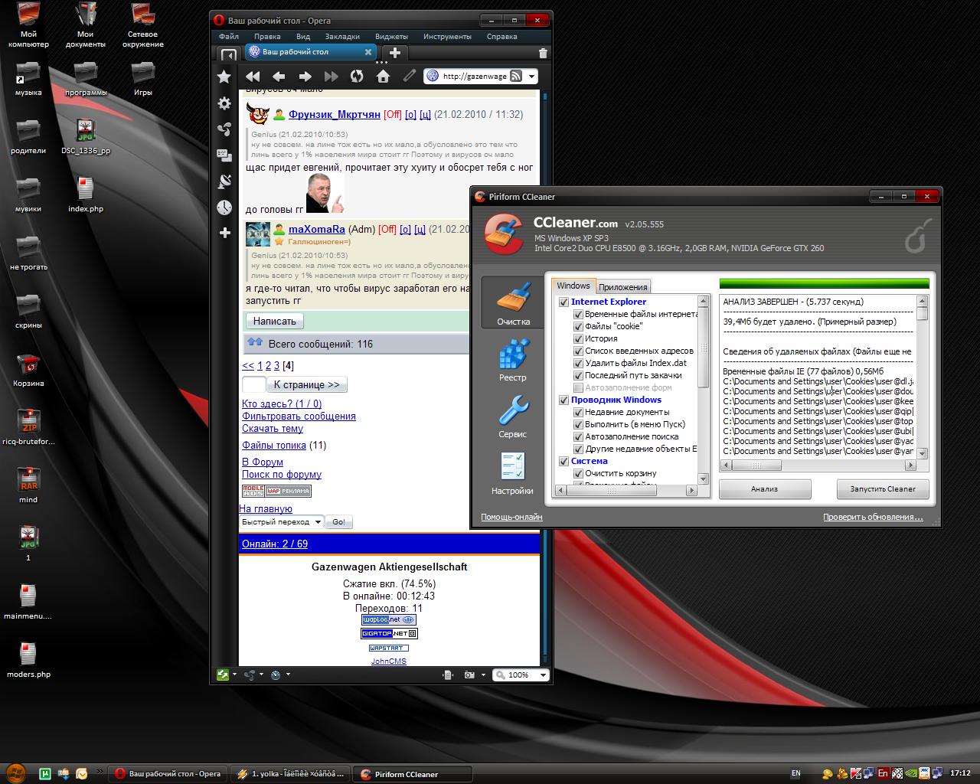980x784 pixels.
Task: Click the EN language indicator in taskbar
Action: tap(796, 773)
